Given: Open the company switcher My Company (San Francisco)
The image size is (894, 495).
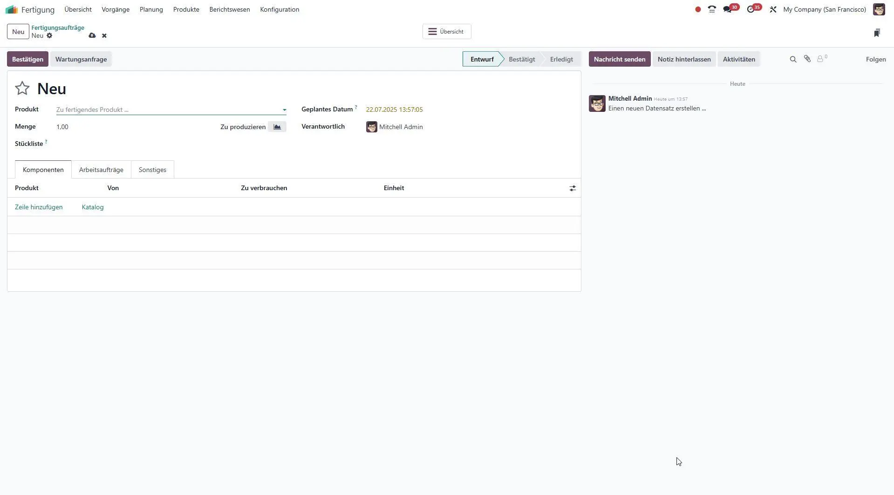Looking at the screenshot, I should 824,9.
